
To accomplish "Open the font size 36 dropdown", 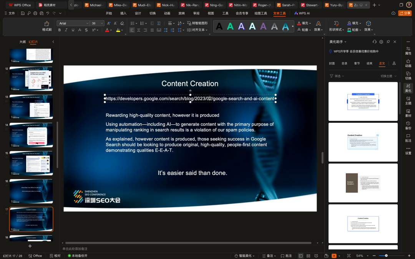I will click(x=102, y=23).
